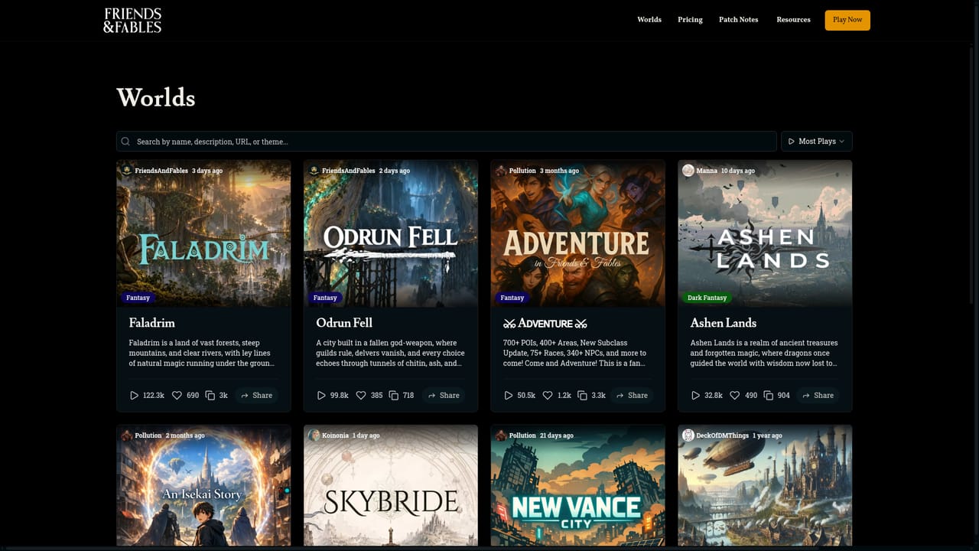
Task: Click the Fantasy tag on Faladrim
Action: (138, 298)
